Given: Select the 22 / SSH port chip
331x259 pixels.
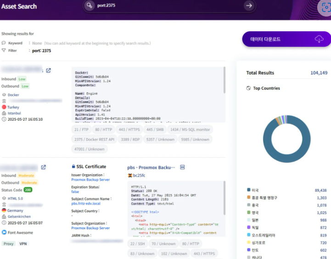Looking at the screenshot, I should [x=137, y=243].
